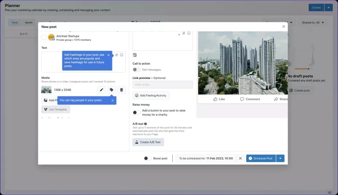Enable the Raise money toggle

[136, 112]
